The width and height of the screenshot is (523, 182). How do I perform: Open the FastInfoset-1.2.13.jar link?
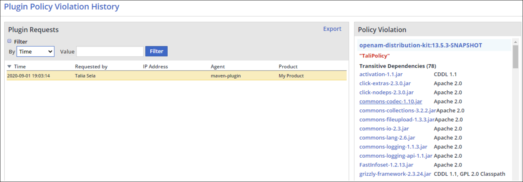386,165
